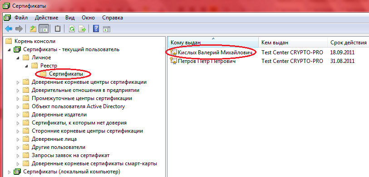
Task: Collapse the Реестр node
Action: 27,66
